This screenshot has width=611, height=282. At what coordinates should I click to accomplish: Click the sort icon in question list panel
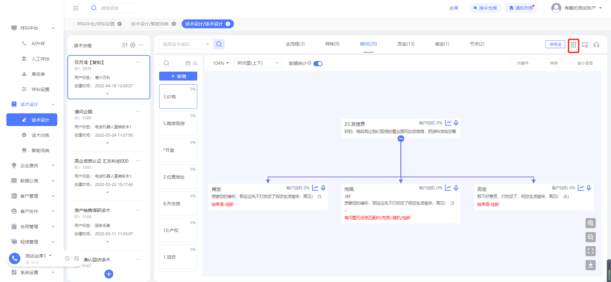pos(195,63)
